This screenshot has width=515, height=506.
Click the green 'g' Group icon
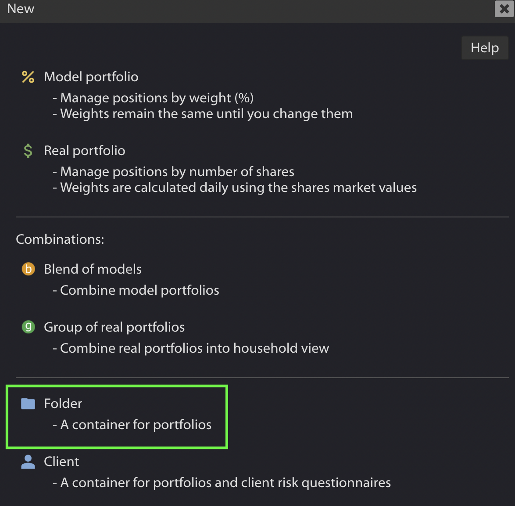click(x=28, y=327)
